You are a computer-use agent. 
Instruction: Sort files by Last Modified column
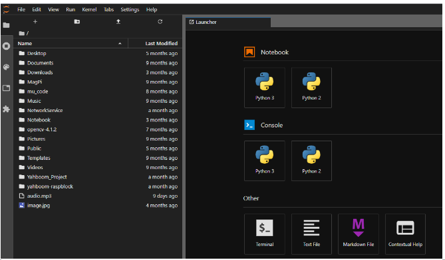click(x=161, y=43)
